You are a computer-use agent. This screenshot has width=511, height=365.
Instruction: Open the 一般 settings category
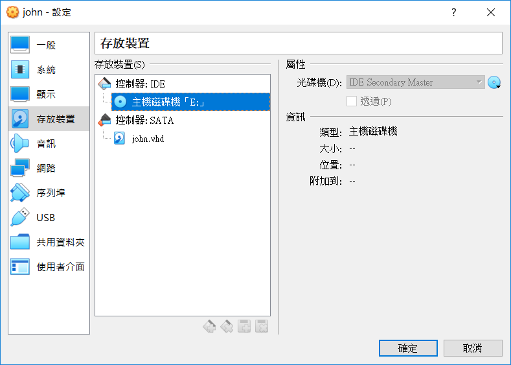49,45
